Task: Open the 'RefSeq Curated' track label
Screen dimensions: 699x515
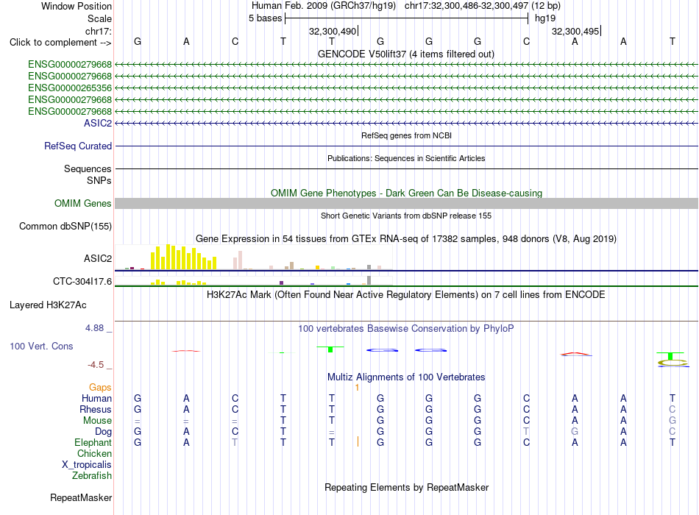Action: tap(78, 146)
